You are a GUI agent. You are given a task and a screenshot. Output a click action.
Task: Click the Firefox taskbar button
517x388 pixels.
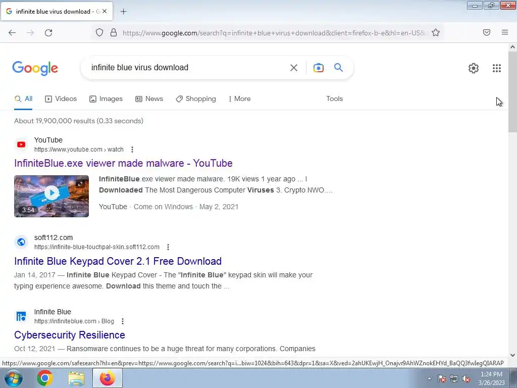tap(108, 378)
